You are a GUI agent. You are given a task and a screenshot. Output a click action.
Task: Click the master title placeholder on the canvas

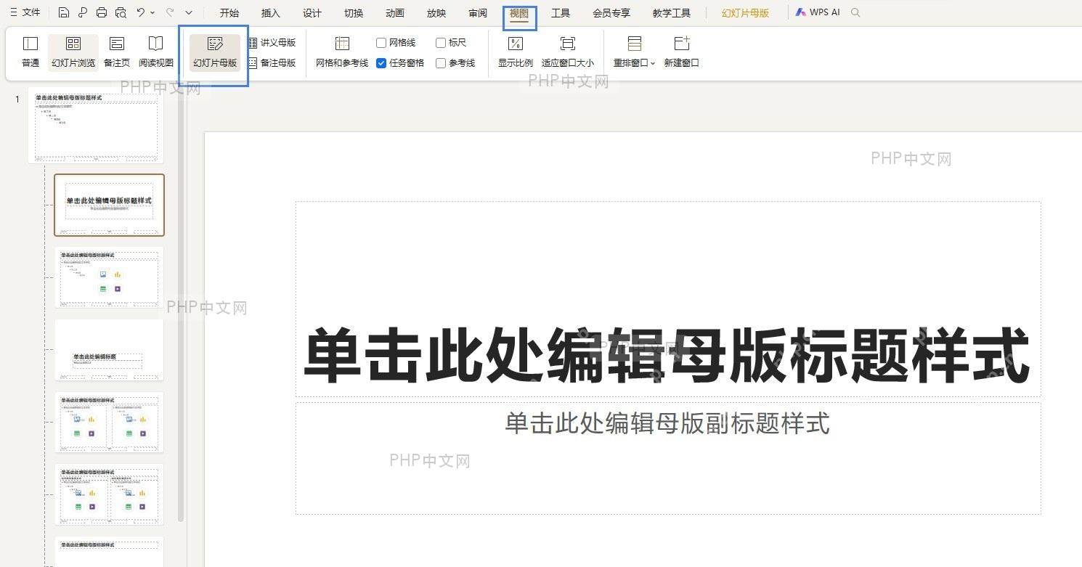(x=668, y=299)
